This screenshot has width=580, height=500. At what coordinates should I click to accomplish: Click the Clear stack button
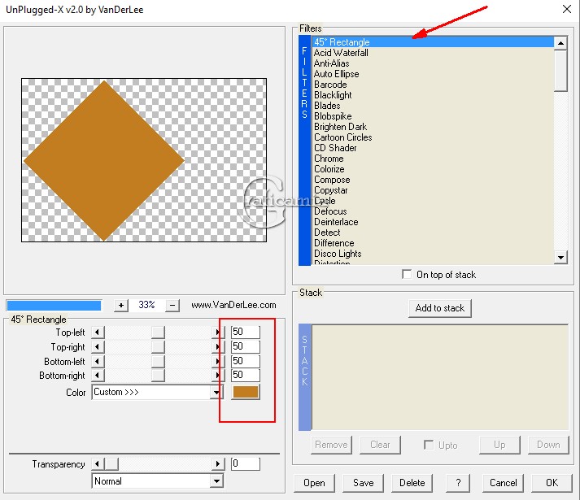coord(380,445)
